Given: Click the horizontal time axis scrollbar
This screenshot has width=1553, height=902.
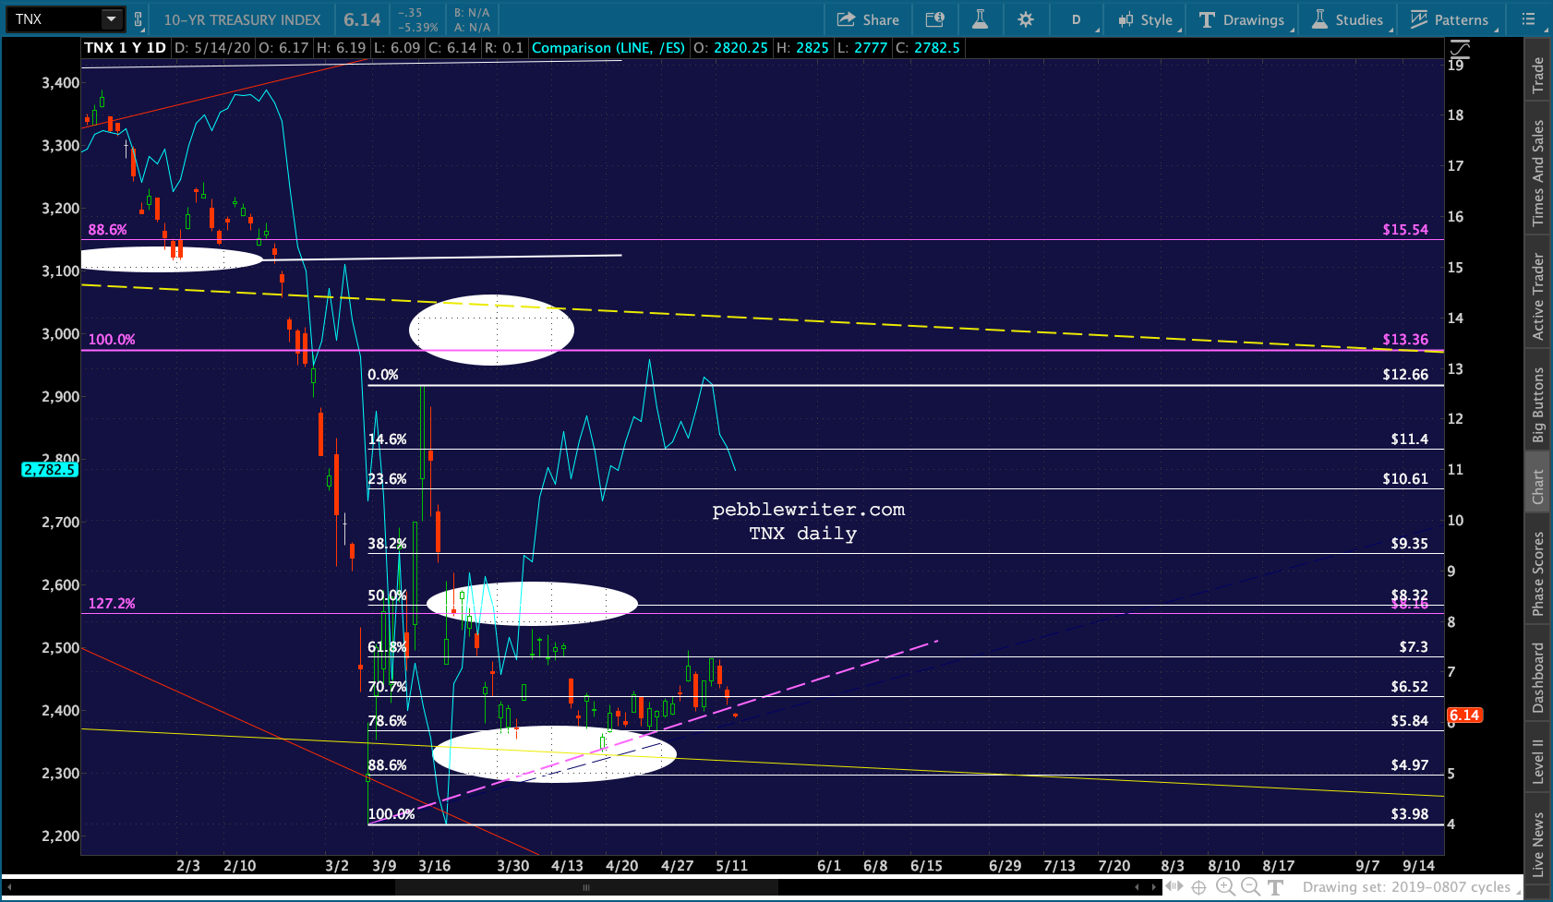Looking at the screenshot, I should pos(585,887).
